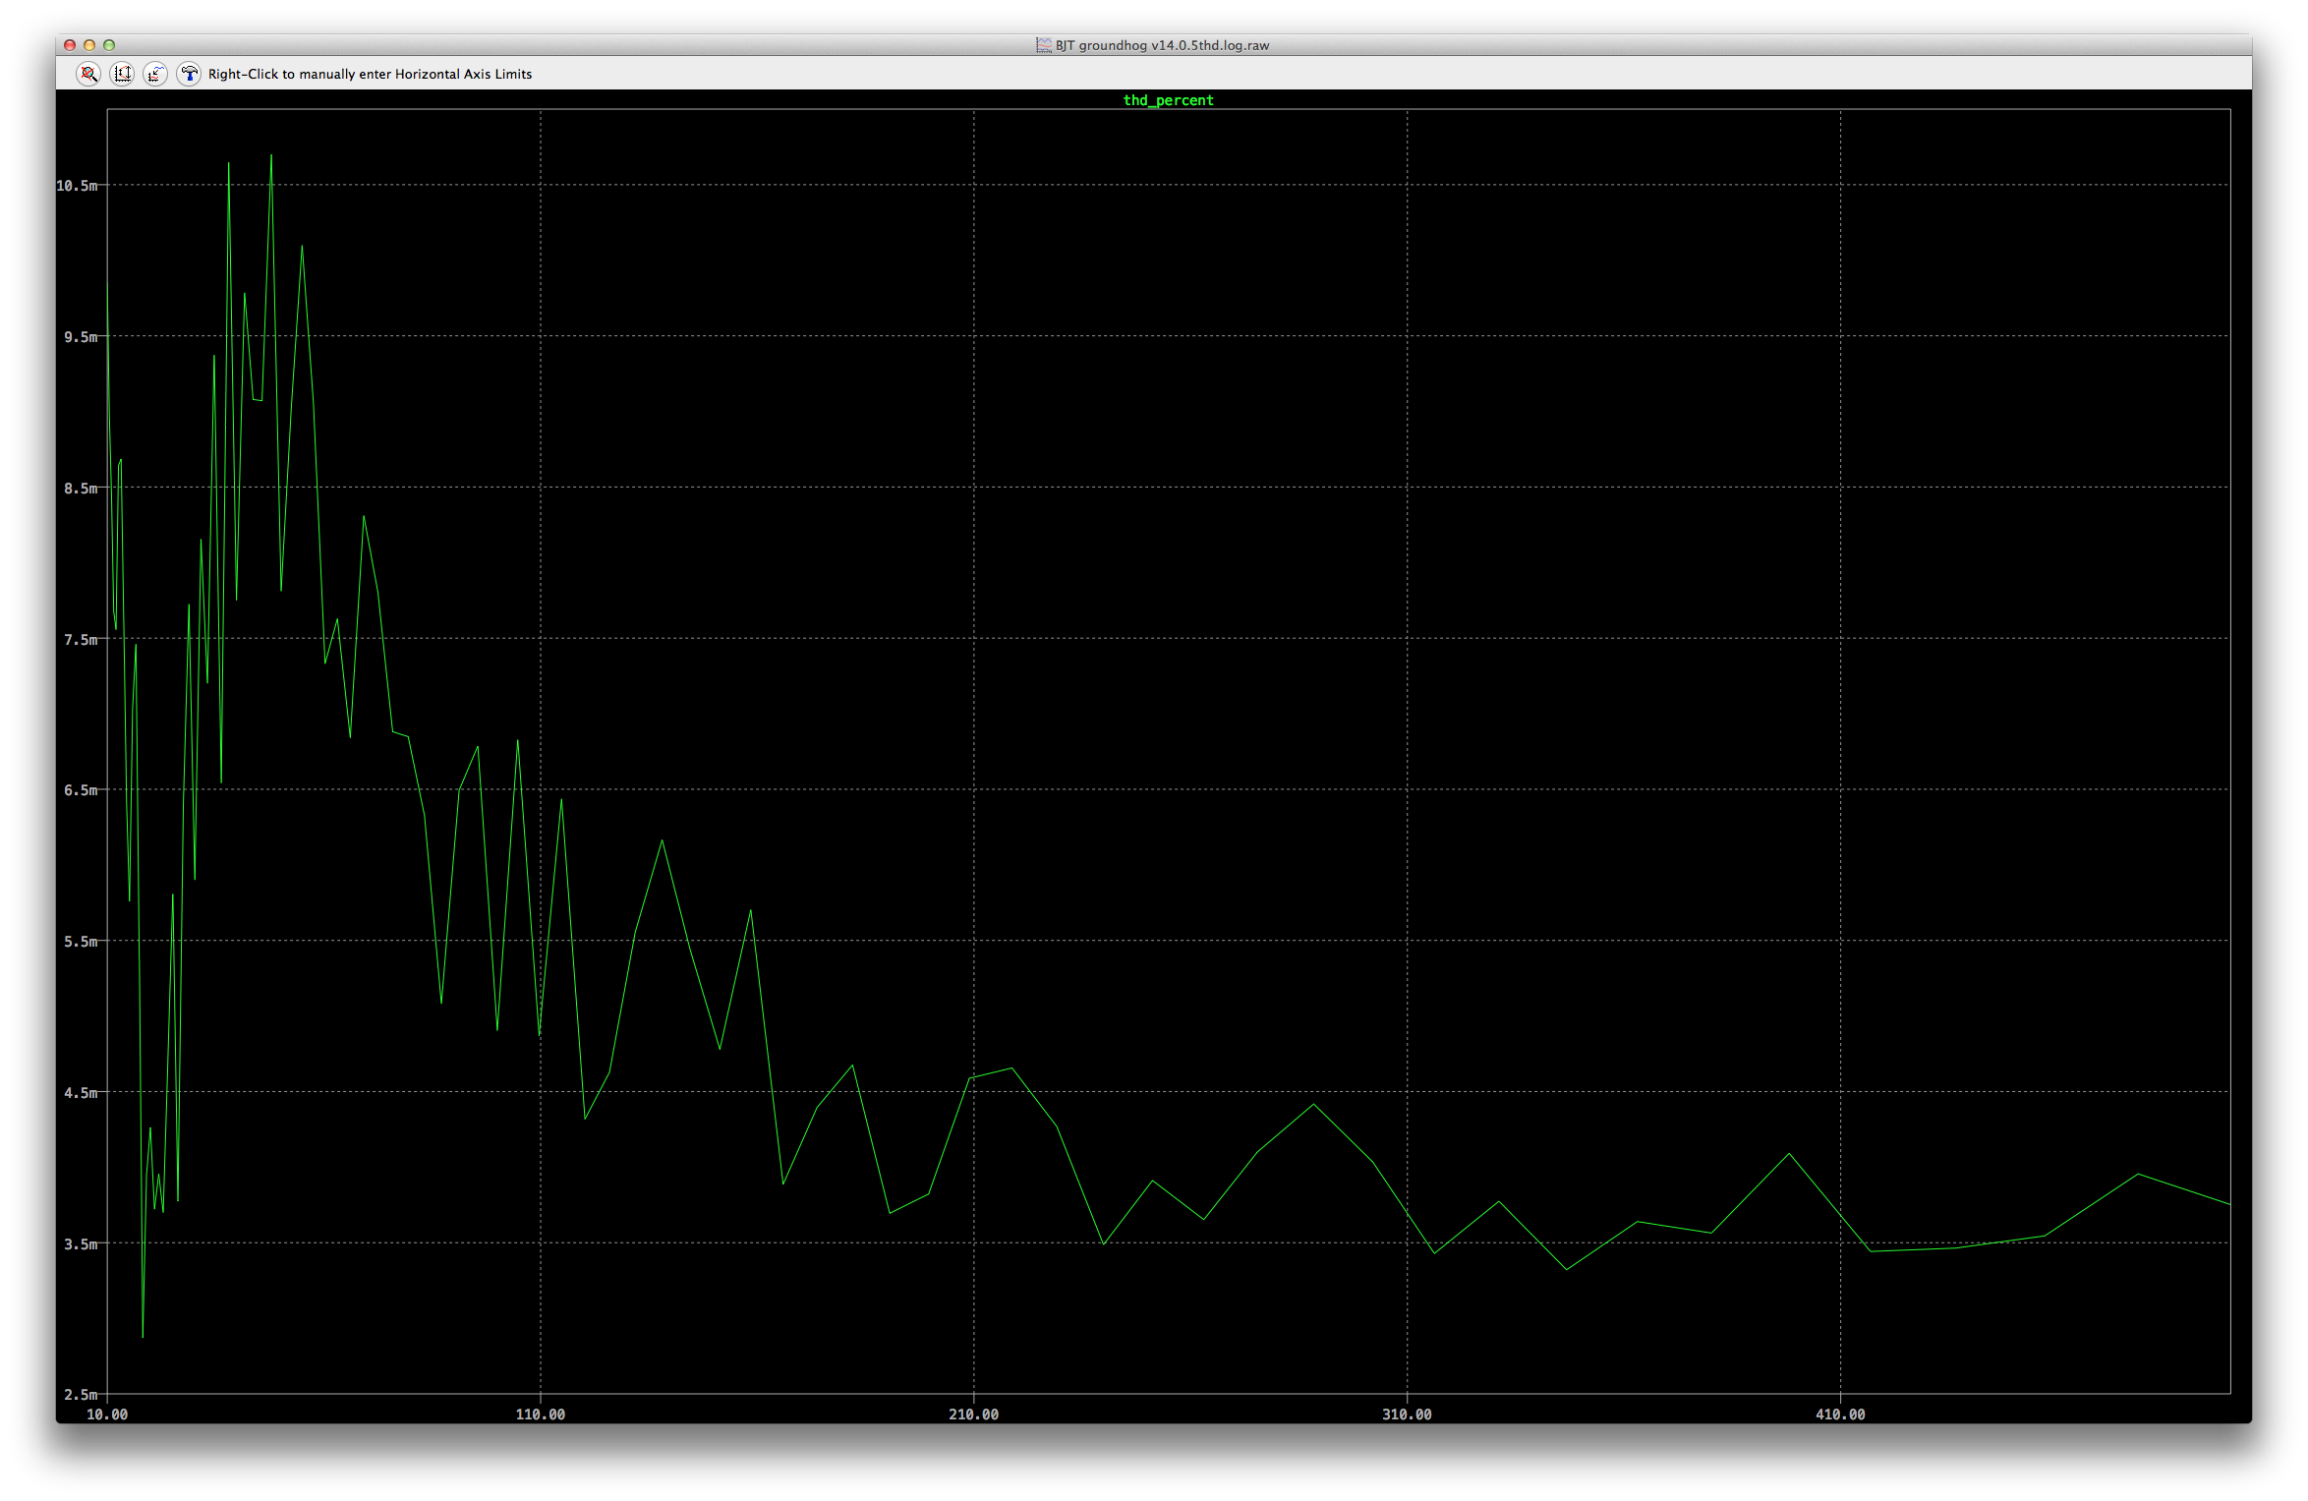The image size is (2308, 1501).
Task: Click the window title file name
Action: [1162, 45]
